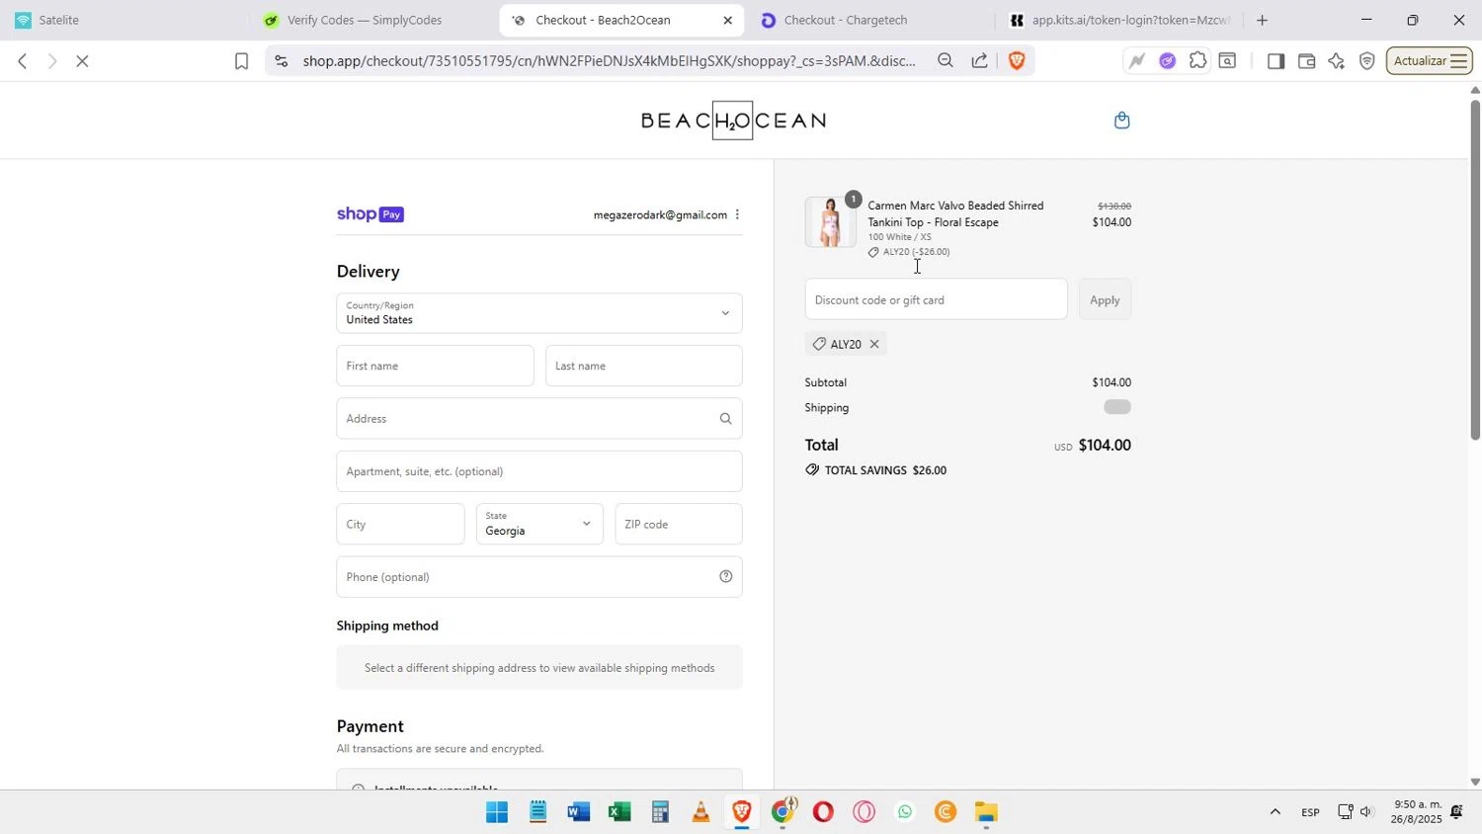Click the Actualizar update button
Screen dimensions: 1482x834
(1430, 61)
